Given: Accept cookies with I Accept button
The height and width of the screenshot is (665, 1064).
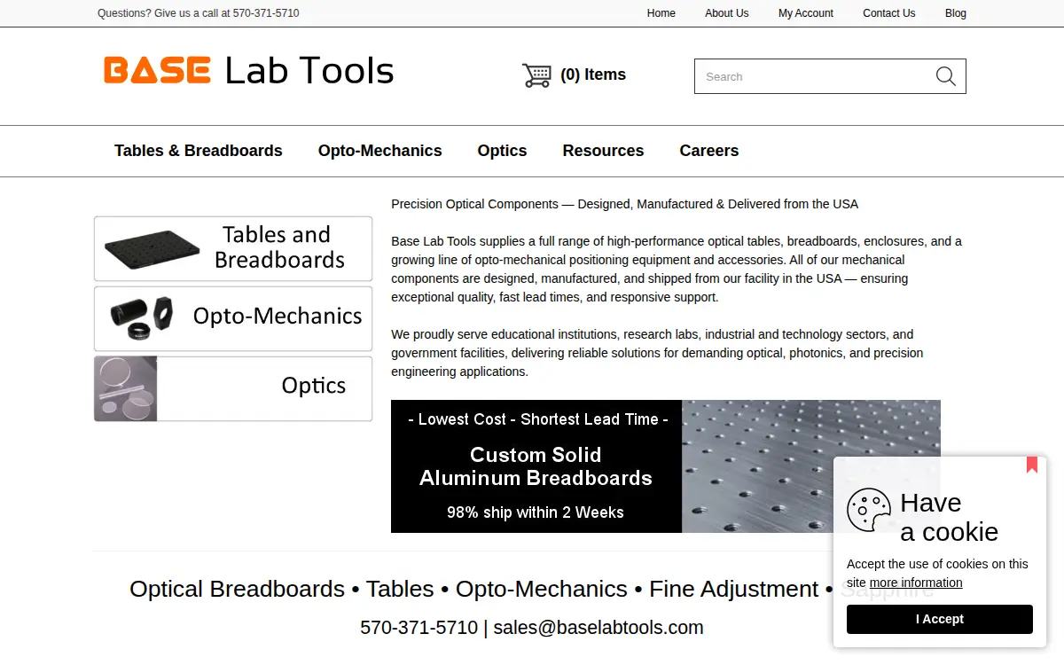Looking at the screenshot, I should 940,619.
